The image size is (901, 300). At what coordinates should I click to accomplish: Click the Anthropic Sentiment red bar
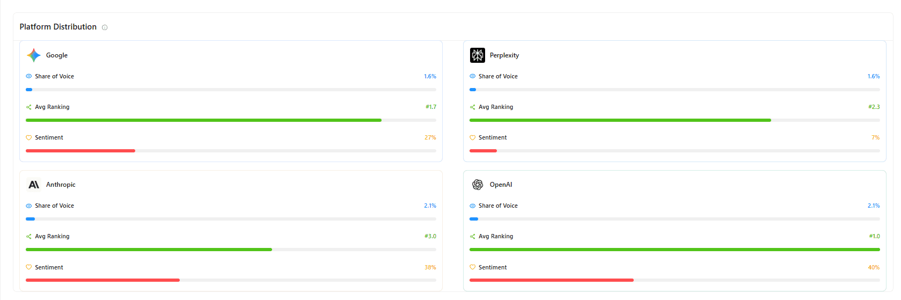102,280
